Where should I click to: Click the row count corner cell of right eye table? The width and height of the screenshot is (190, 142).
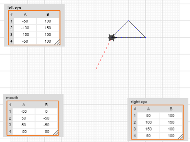(135, 109)
